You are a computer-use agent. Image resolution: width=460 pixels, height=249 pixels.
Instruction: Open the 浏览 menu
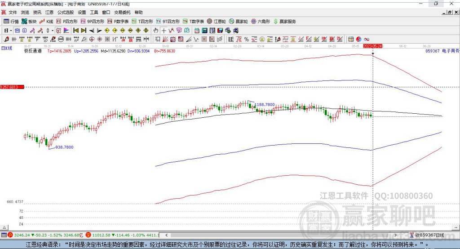tap(25, 12)
